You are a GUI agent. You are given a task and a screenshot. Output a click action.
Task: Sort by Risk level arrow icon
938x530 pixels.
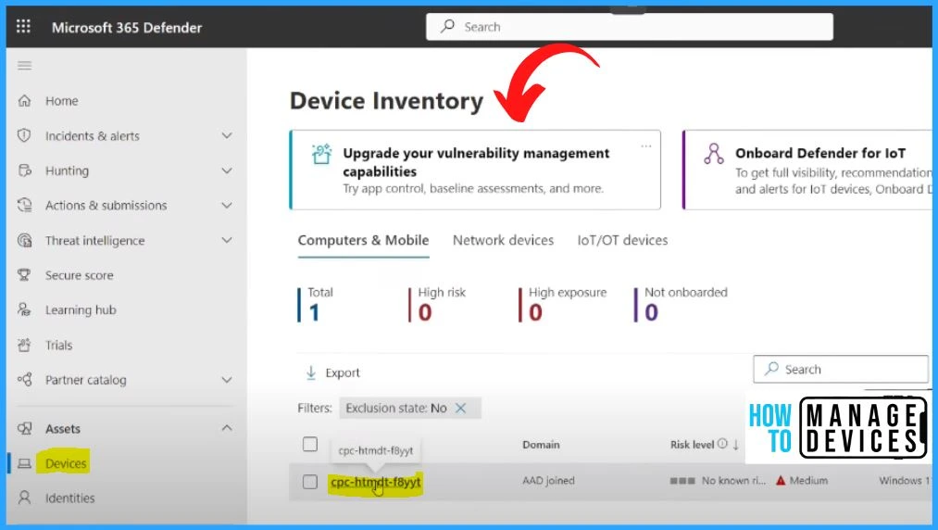coord(736,445)
